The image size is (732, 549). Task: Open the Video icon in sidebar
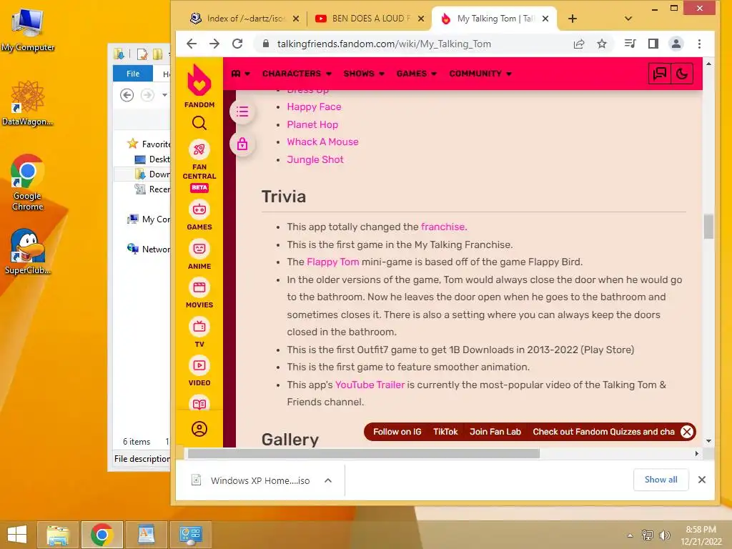coord(199,365)
